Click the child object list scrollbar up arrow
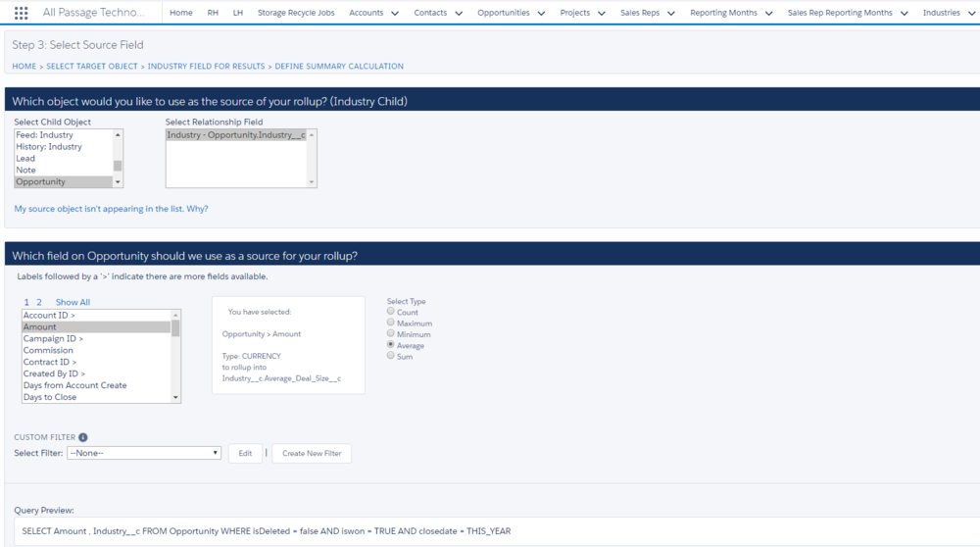 pos(118,135)
